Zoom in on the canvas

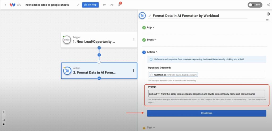point(4,112)
